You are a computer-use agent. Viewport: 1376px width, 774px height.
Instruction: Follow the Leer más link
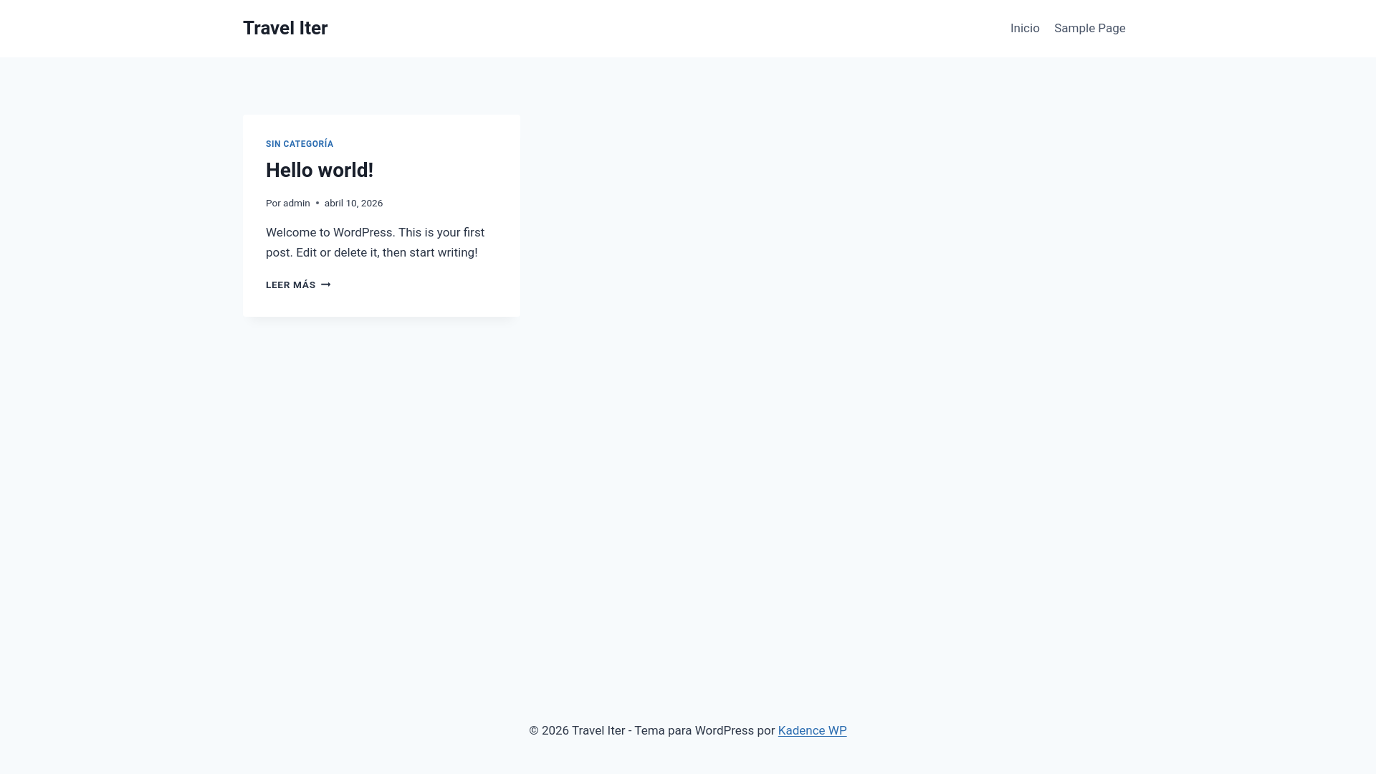(298, 285)
